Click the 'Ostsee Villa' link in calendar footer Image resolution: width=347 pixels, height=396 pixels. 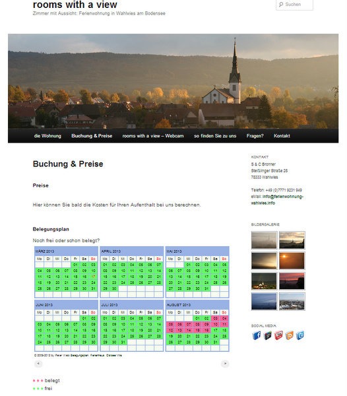point(114,355)
